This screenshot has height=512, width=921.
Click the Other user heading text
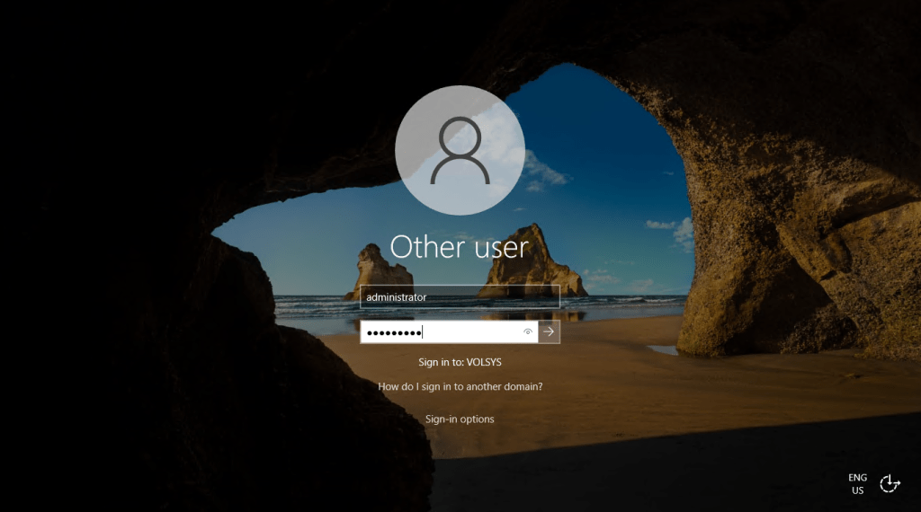click(460, 245)
